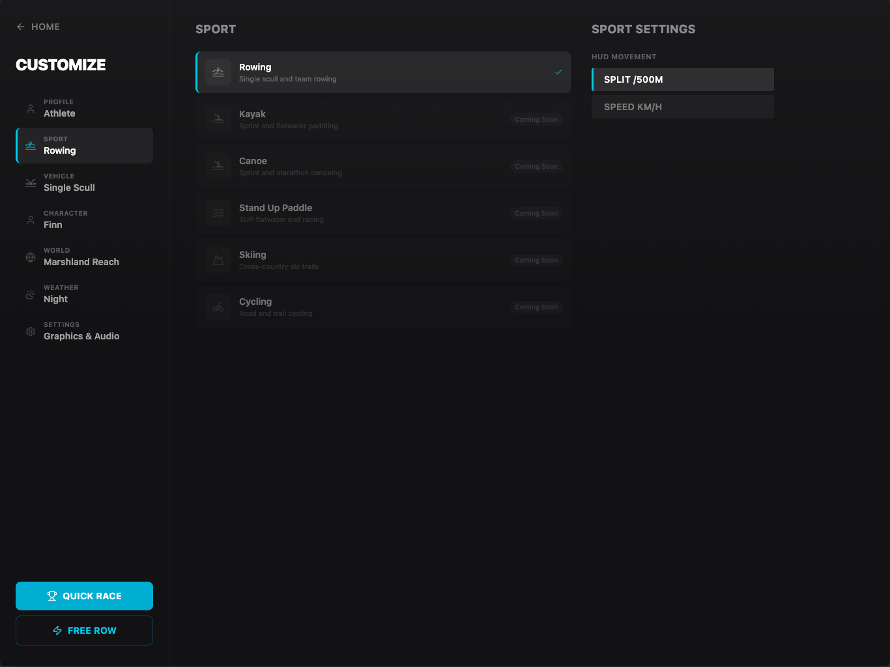The width and height of the screenshot is (890, 667).
Task: Open the World Marshland Reach section
Action: click(85, 257)
